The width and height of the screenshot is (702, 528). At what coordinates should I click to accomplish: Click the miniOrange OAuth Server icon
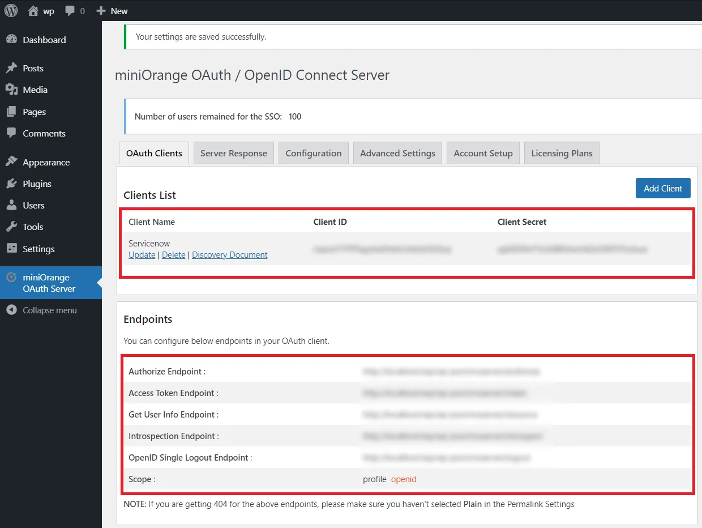click(x=11, y=278)
